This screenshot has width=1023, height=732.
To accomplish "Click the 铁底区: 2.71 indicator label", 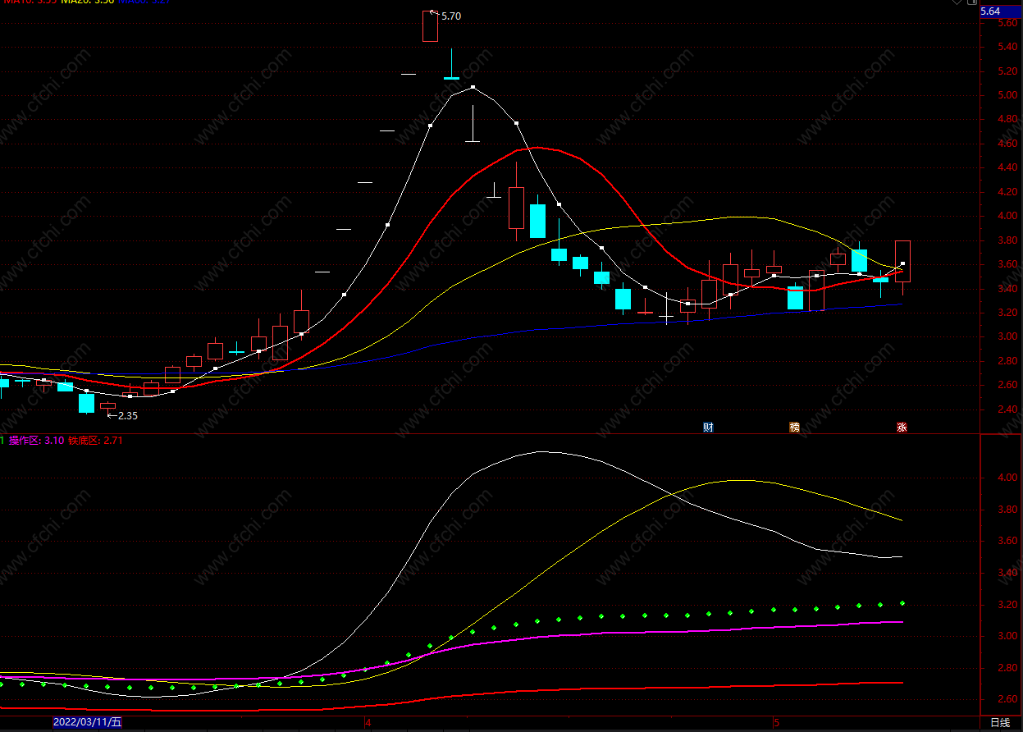I will click(95, 441).
